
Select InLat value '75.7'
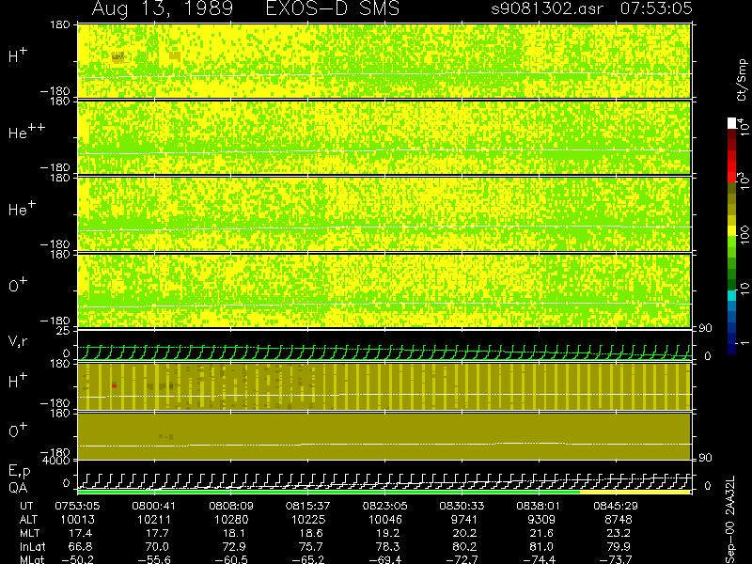[x=313, y=546]
